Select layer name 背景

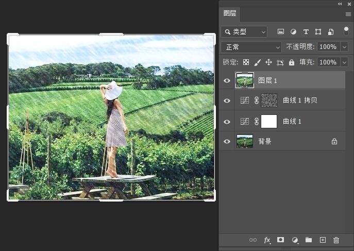tap(264, 141)
